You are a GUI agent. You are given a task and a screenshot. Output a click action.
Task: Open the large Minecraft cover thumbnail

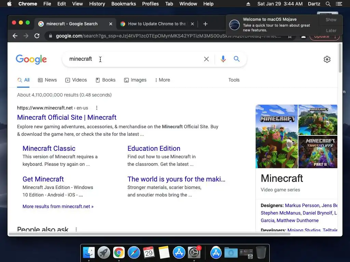277,136
